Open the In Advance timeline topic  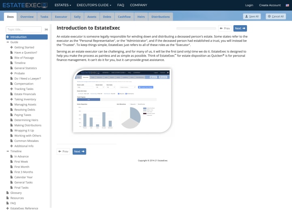point(21,157)
